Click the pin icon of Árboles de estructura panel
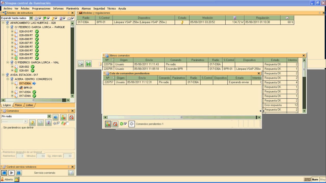 [69, 13]
